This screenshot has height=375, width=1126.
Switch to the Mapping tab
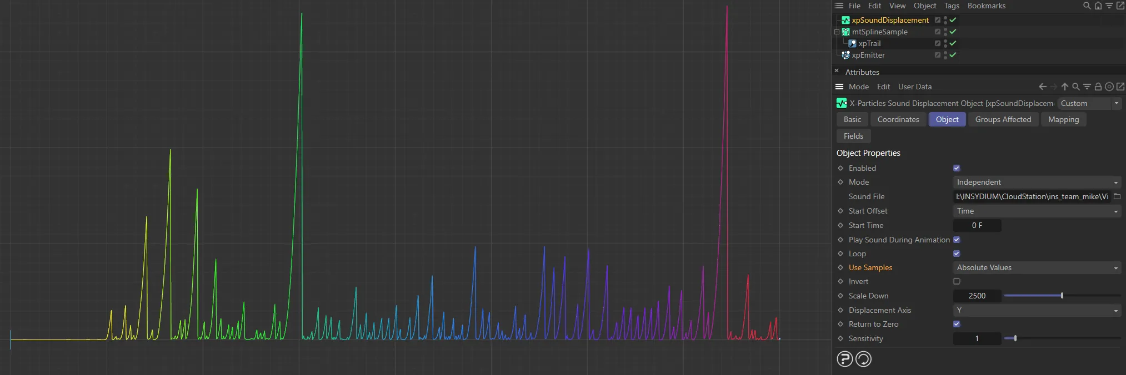[x=1063, y=119]
